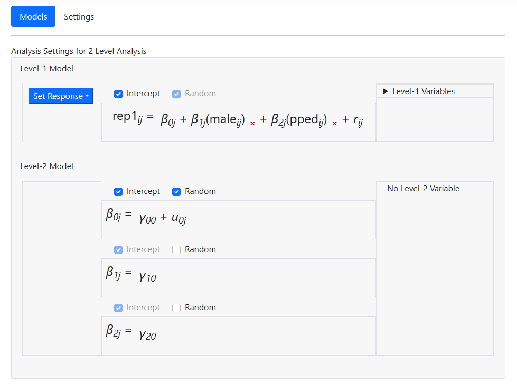This screenshot has height=391, width=517.
Task: Disable Random effect for β0j
Action: (177, 191)
